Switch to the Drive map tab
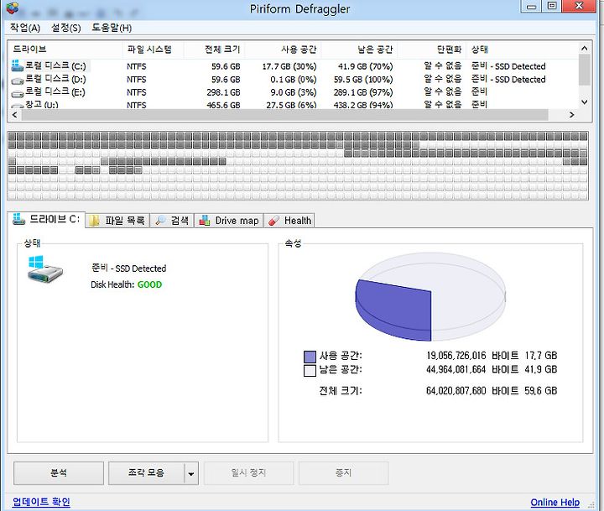 click(x=229, y=221)
